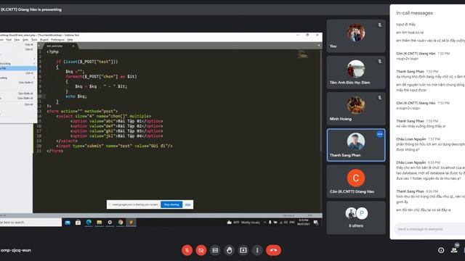Toggle captions in Meet controls
This screenshot has width=465, height=261.
(215, 250)
